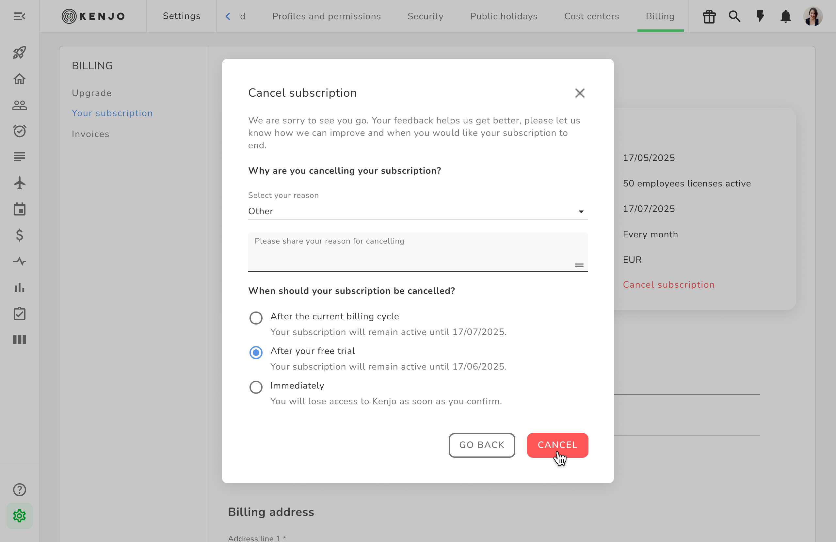Click the dollar sign payroll icon
The height and width of the screenshot is (542, 836).
tap(19, 235)
